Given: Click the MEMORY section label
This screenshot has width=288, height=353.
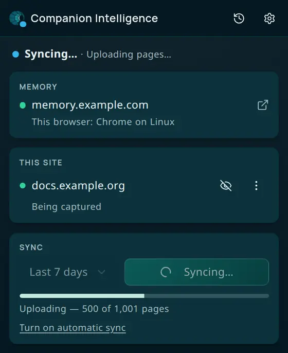Looking at the screenshot, I should click(x=38, y=87).
